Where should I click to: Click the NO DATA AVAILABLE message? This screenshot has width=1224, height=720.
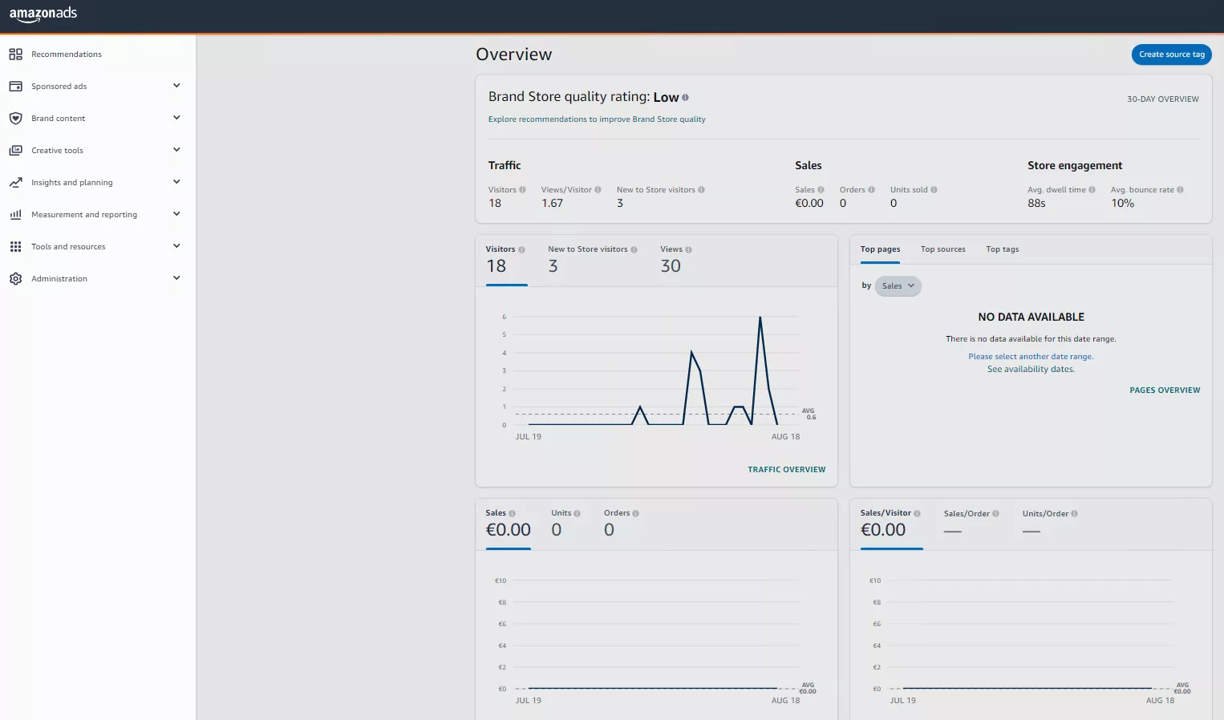[1031, 318]
